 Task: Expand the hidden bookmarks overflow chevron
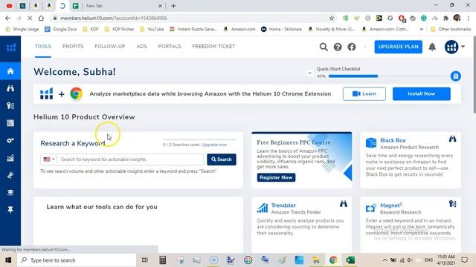[x=422, y=30]
